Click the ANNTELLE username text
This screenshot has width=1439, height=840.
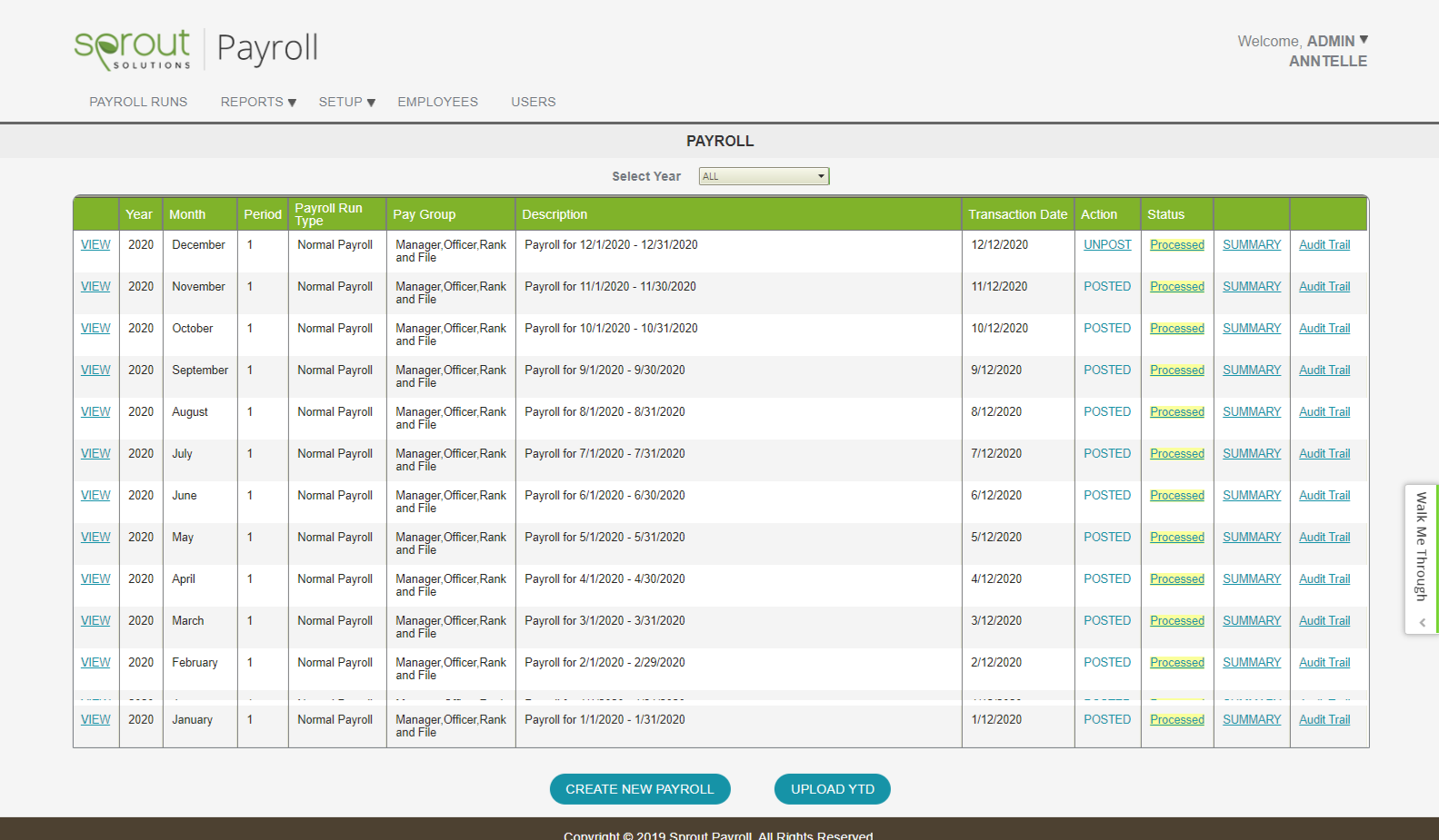click(1327, 61)
